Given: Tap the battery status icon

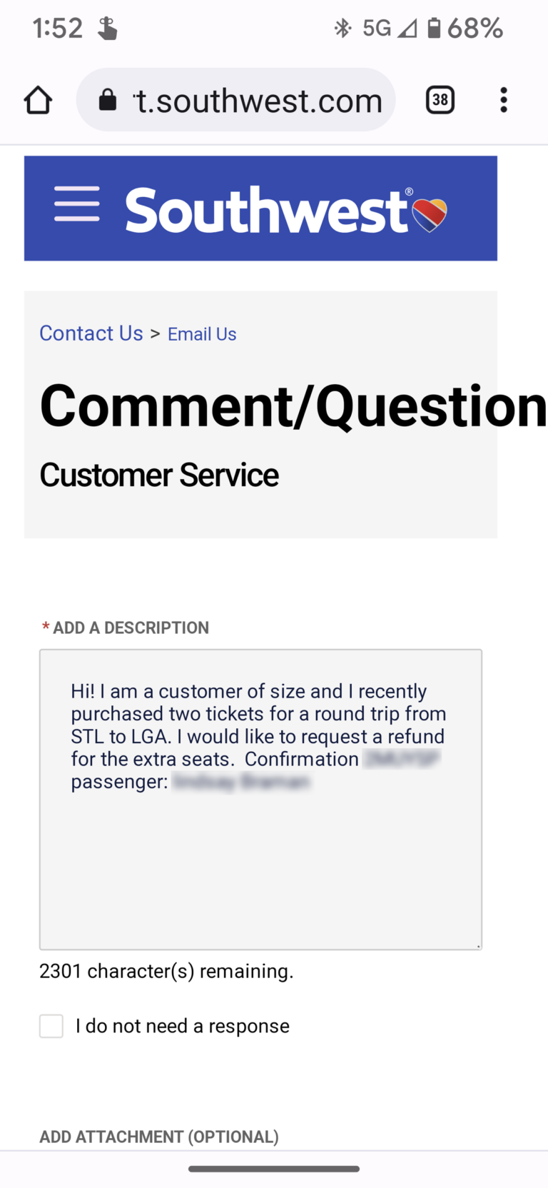Looking at the screenshot, I should pos(435,27).
